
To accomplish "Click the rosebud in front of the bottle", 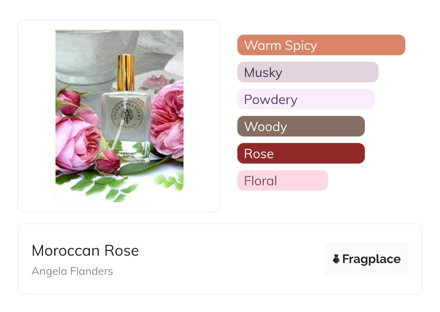I will tap(108, 162).
